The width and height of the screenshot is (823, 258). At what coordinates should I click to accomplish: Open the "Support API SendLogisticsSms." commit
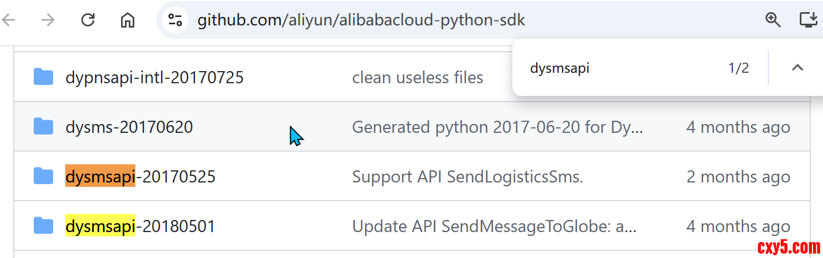(x=468, y=177)
